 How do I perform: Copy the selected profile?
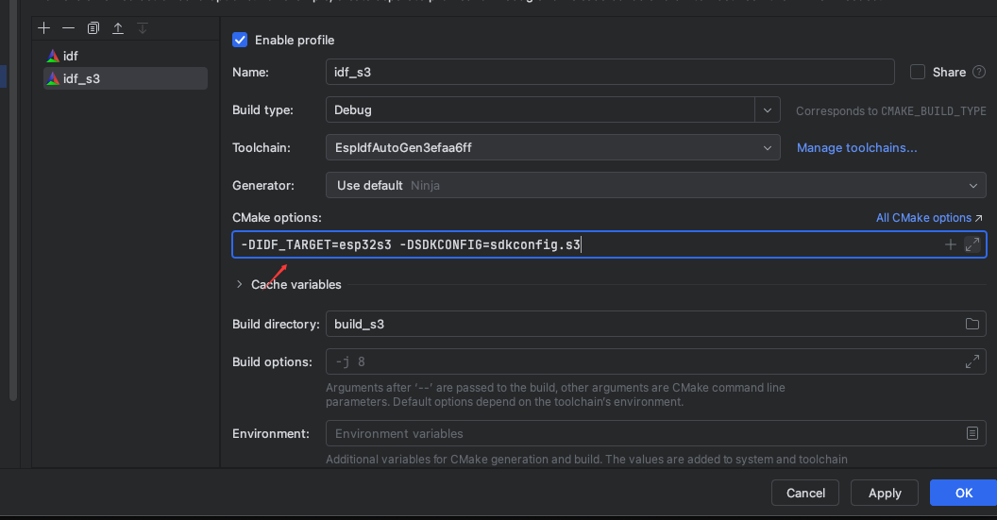(93, 28)
